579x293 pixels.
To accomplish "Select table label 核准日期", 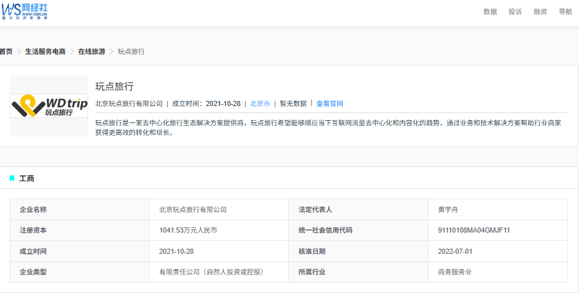I will [312, 251].
